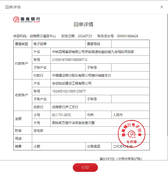This screenshot has width=168, height=174.
Task: Close the 回单详情 dialog
Action: coord(161,7)
